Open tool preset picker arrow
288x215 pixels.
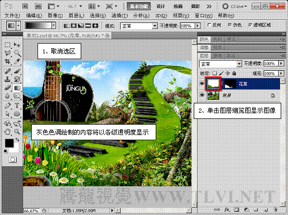(18, 25)
